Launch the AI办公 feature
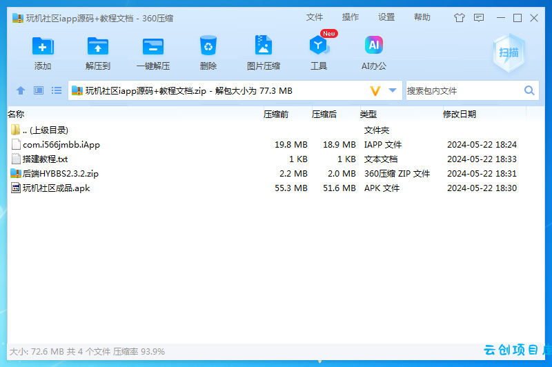 pyautogui.click(x=374, y=45)
